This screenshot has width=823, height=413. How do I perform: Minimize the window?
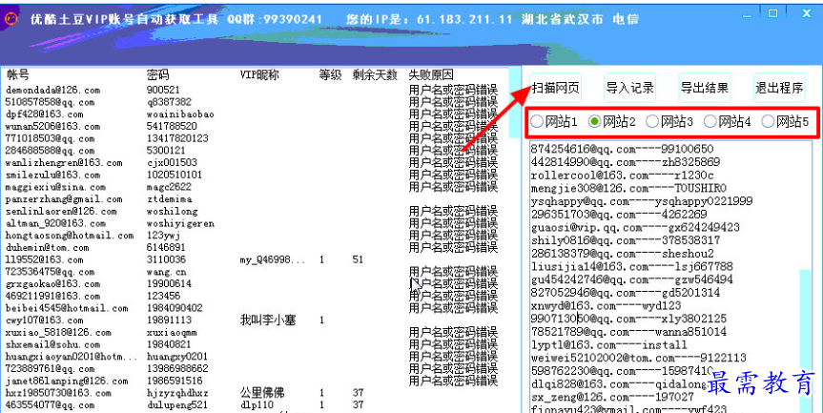pyautogui.click(x=748, y=16)
